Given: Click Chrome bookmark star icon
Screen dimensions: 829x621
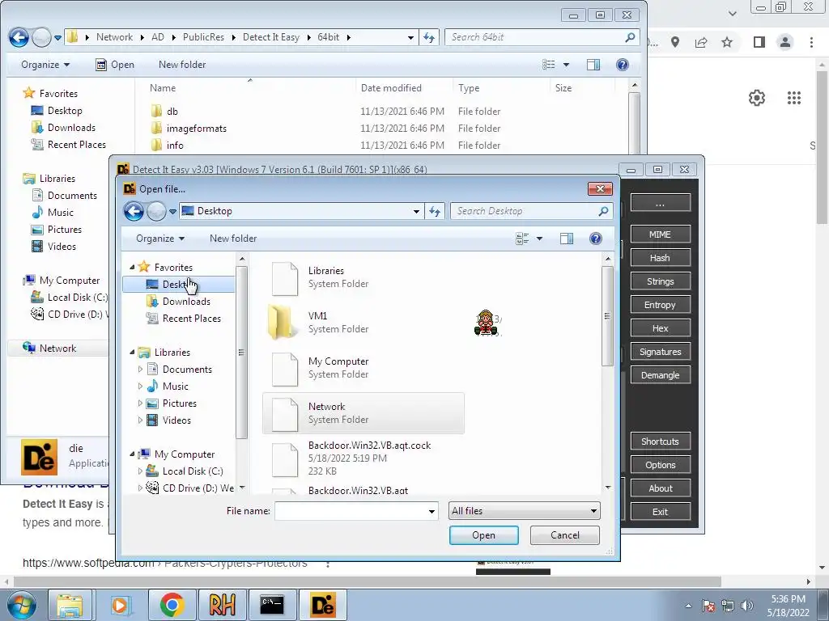Looking at the screenshot, I should [727, 42].
